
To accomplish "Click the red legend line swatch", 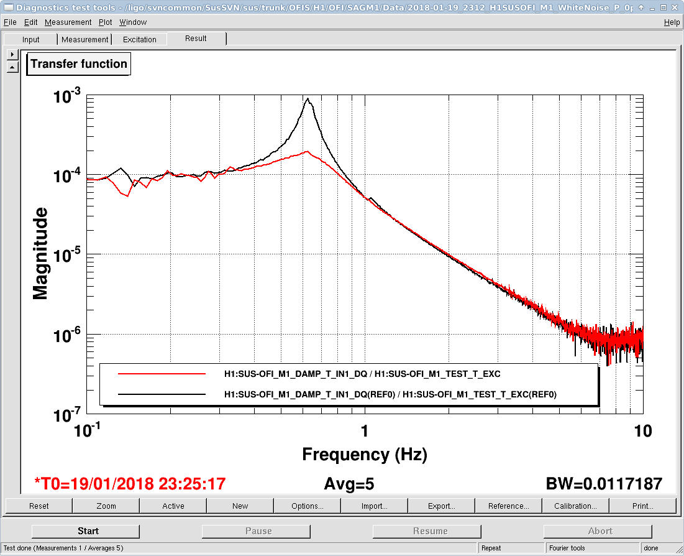I will click(x=162, y=374).
